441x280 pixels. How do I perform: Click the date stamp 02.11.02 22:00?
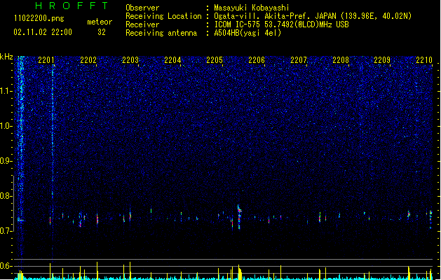43,32
